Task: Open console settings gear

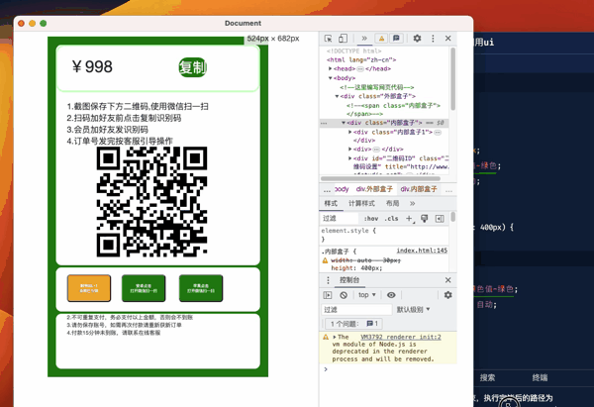Action: coord(448,295)
